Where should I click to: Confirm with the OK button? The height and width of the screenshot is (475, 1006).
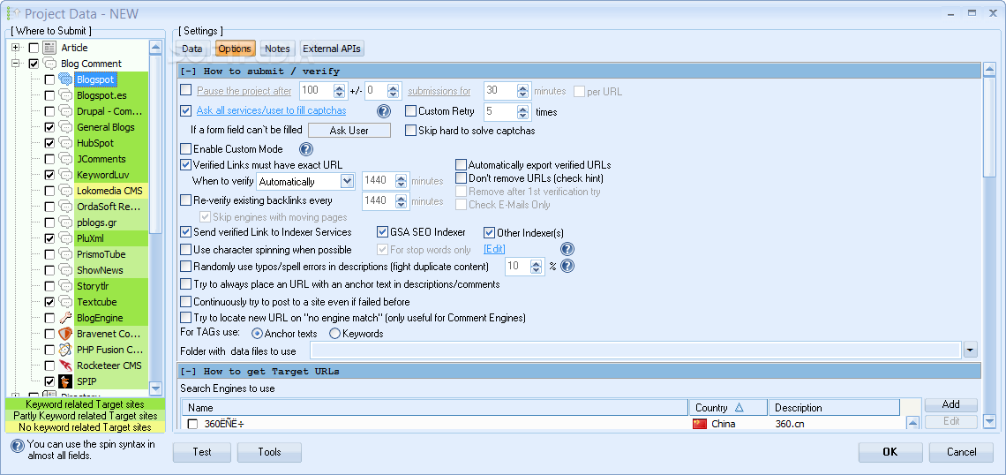pyautogui.click(x=890, y=452)
